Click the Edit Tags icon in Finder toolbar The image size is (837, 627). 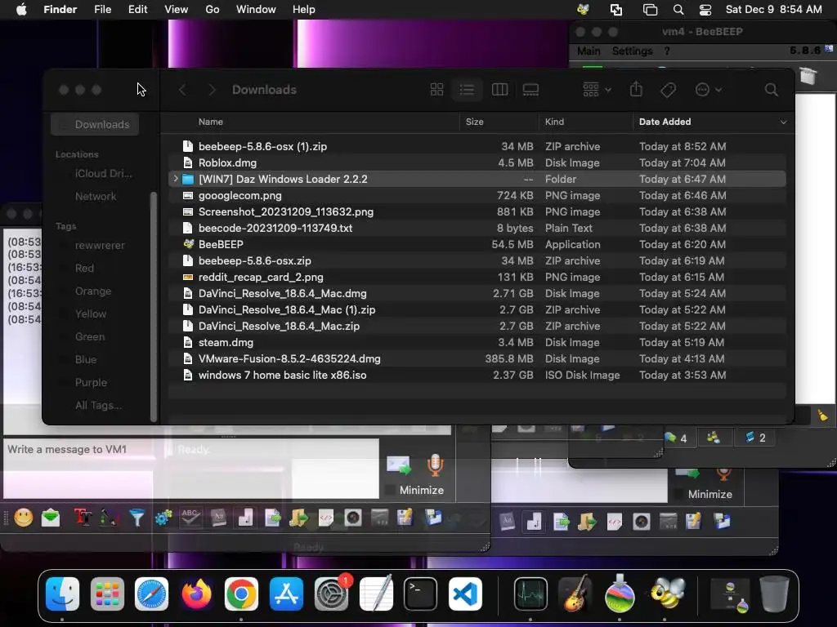tap(668, 90)
